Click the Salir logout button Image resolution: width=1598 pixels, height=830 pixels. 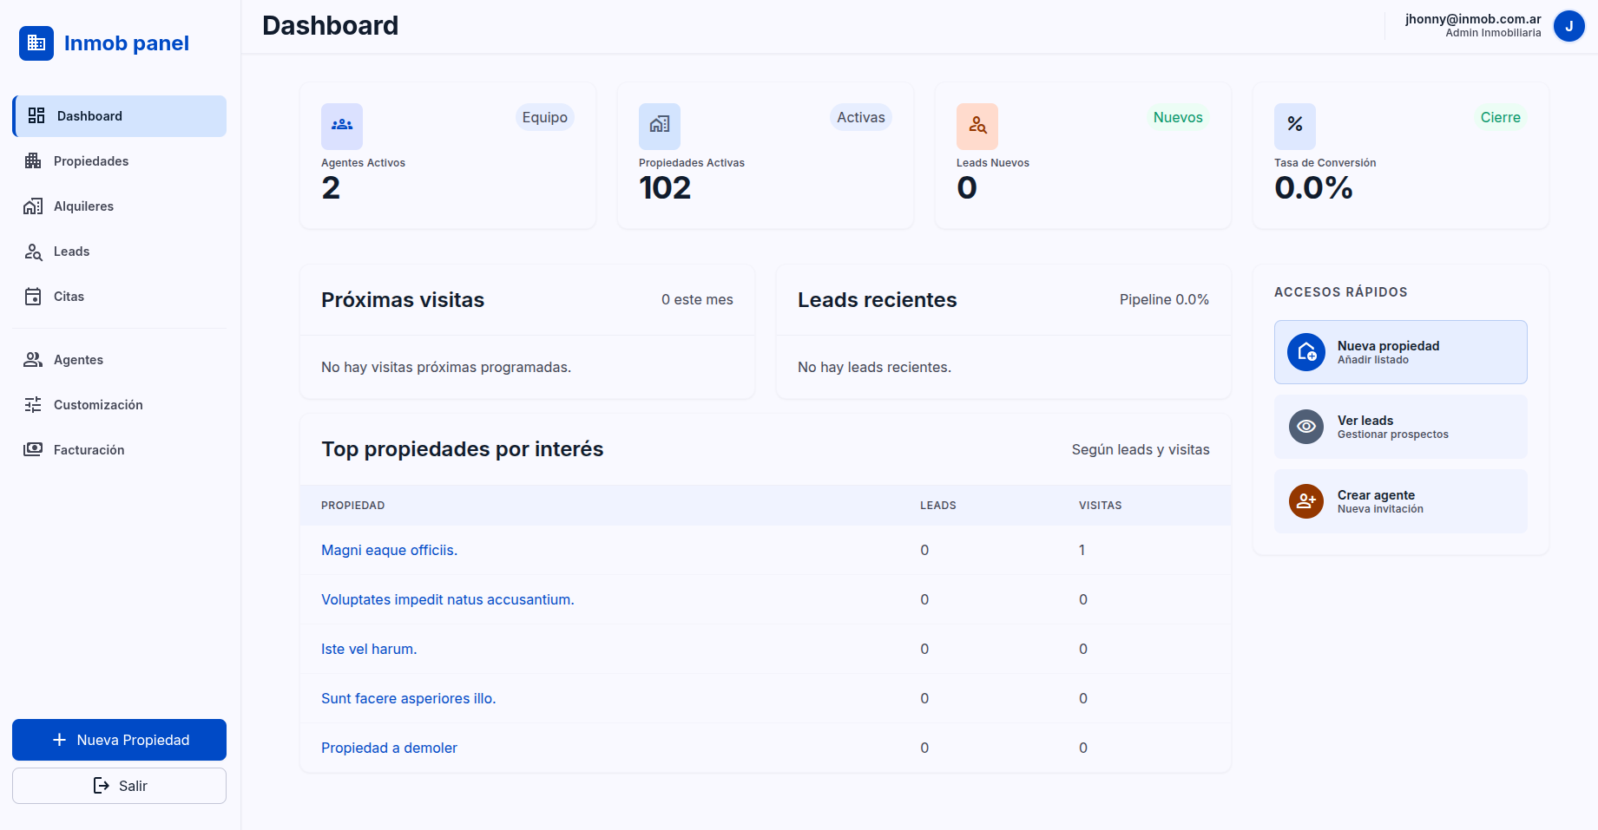pos(120,786)
